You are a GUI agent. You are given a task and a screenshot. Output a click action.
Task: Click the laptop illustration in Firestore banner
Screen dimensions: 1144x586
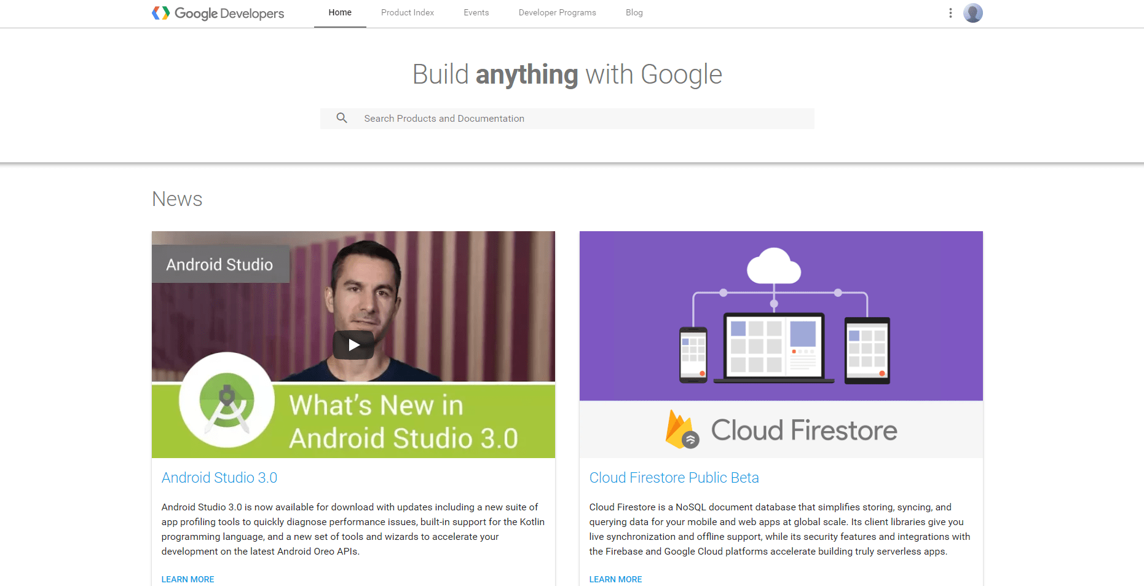[773, 347]
